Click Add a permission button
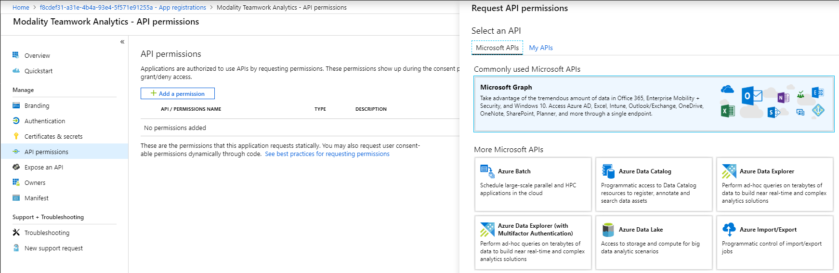839x273 pixels. [x=177, y=93]
